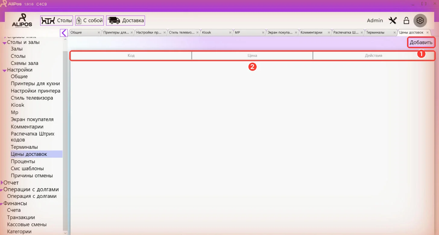Collapse the Настройки tree section
The image size is (439, 235).
point(5,70)
